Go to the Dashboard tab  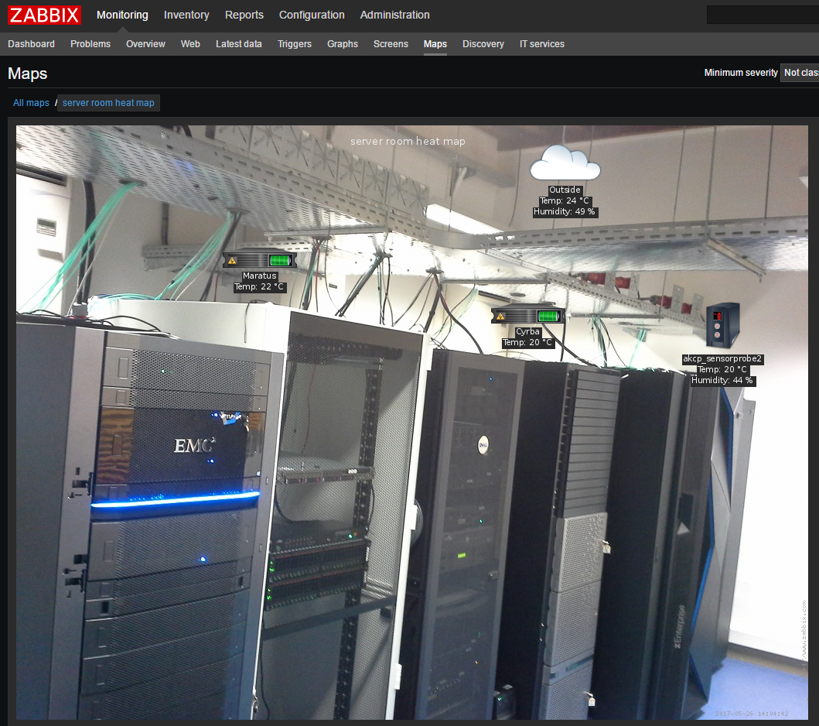pos(32,44)
